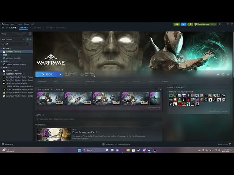Stop the running Warframe game
Image resolution: width=234 pixels, height=175 pixels.
(47, 74)
